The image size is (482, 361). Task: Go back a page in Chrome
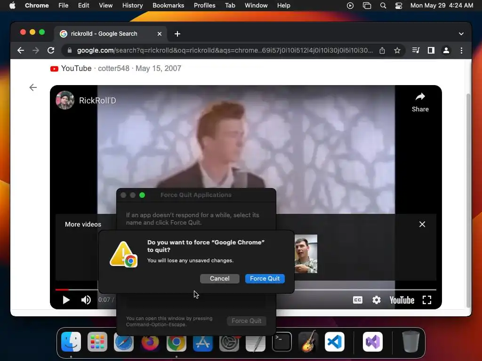21,50
